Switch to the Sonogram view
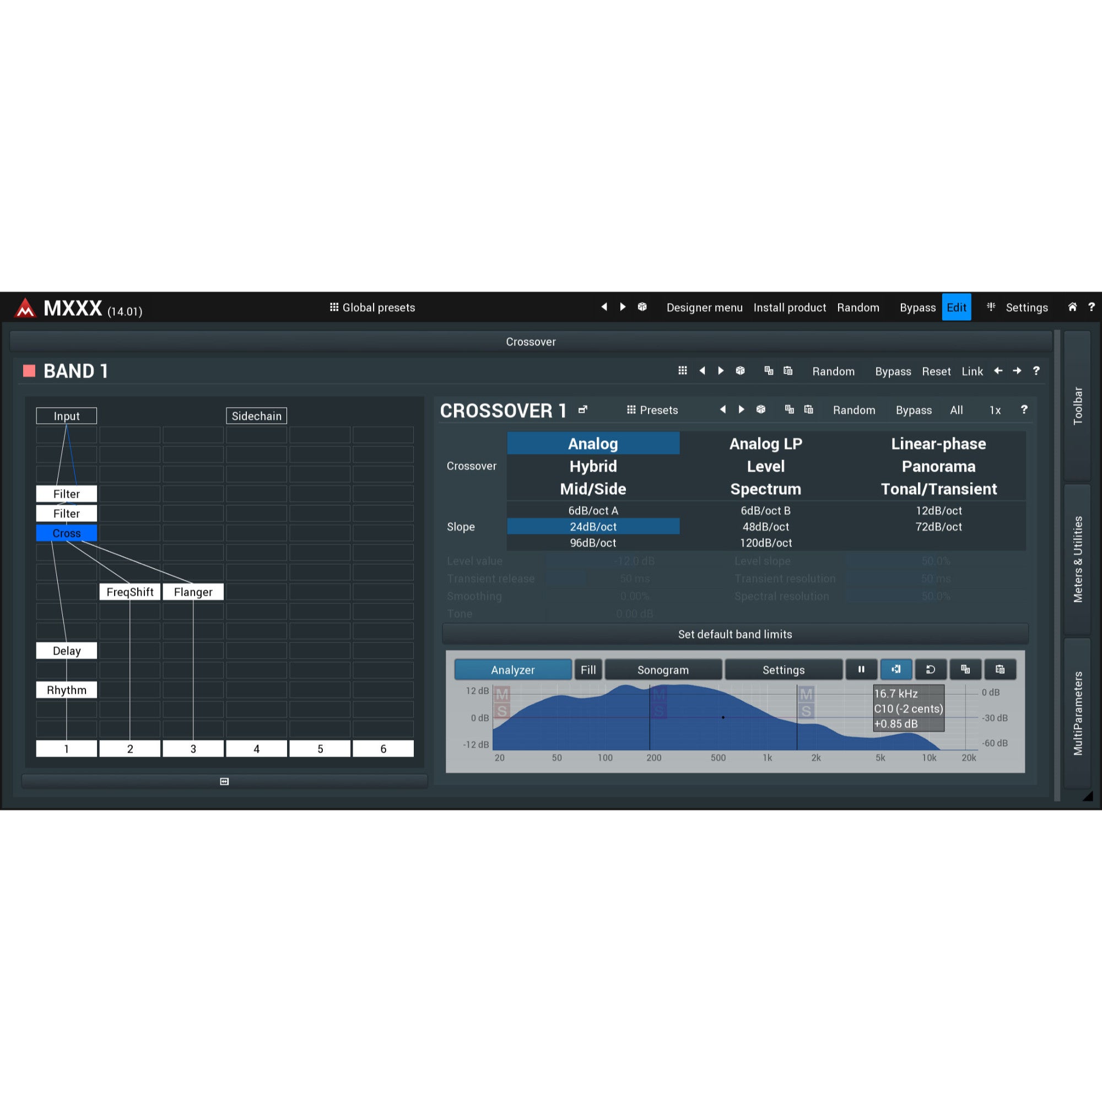The image size is (1102, 1102). click(663, 669)
